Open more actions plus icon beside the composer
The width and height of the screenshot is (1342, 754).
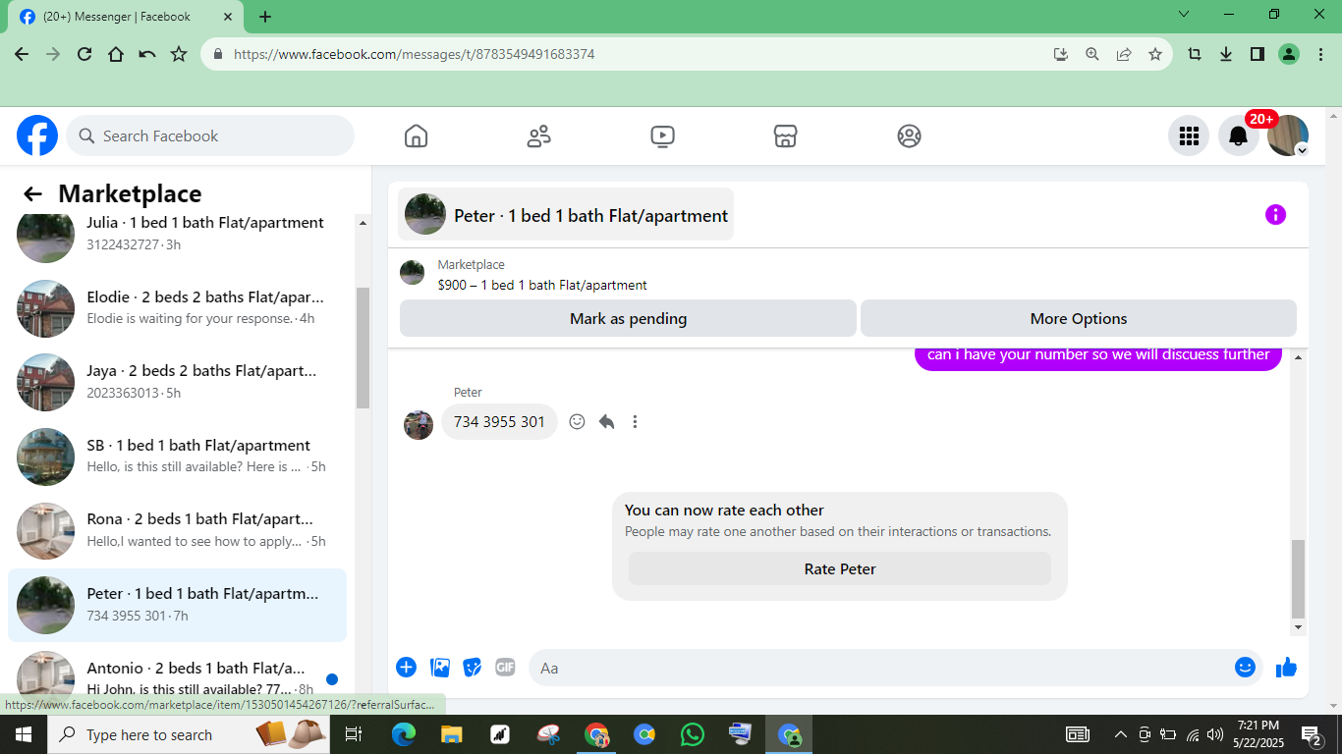tap(406, 668)
